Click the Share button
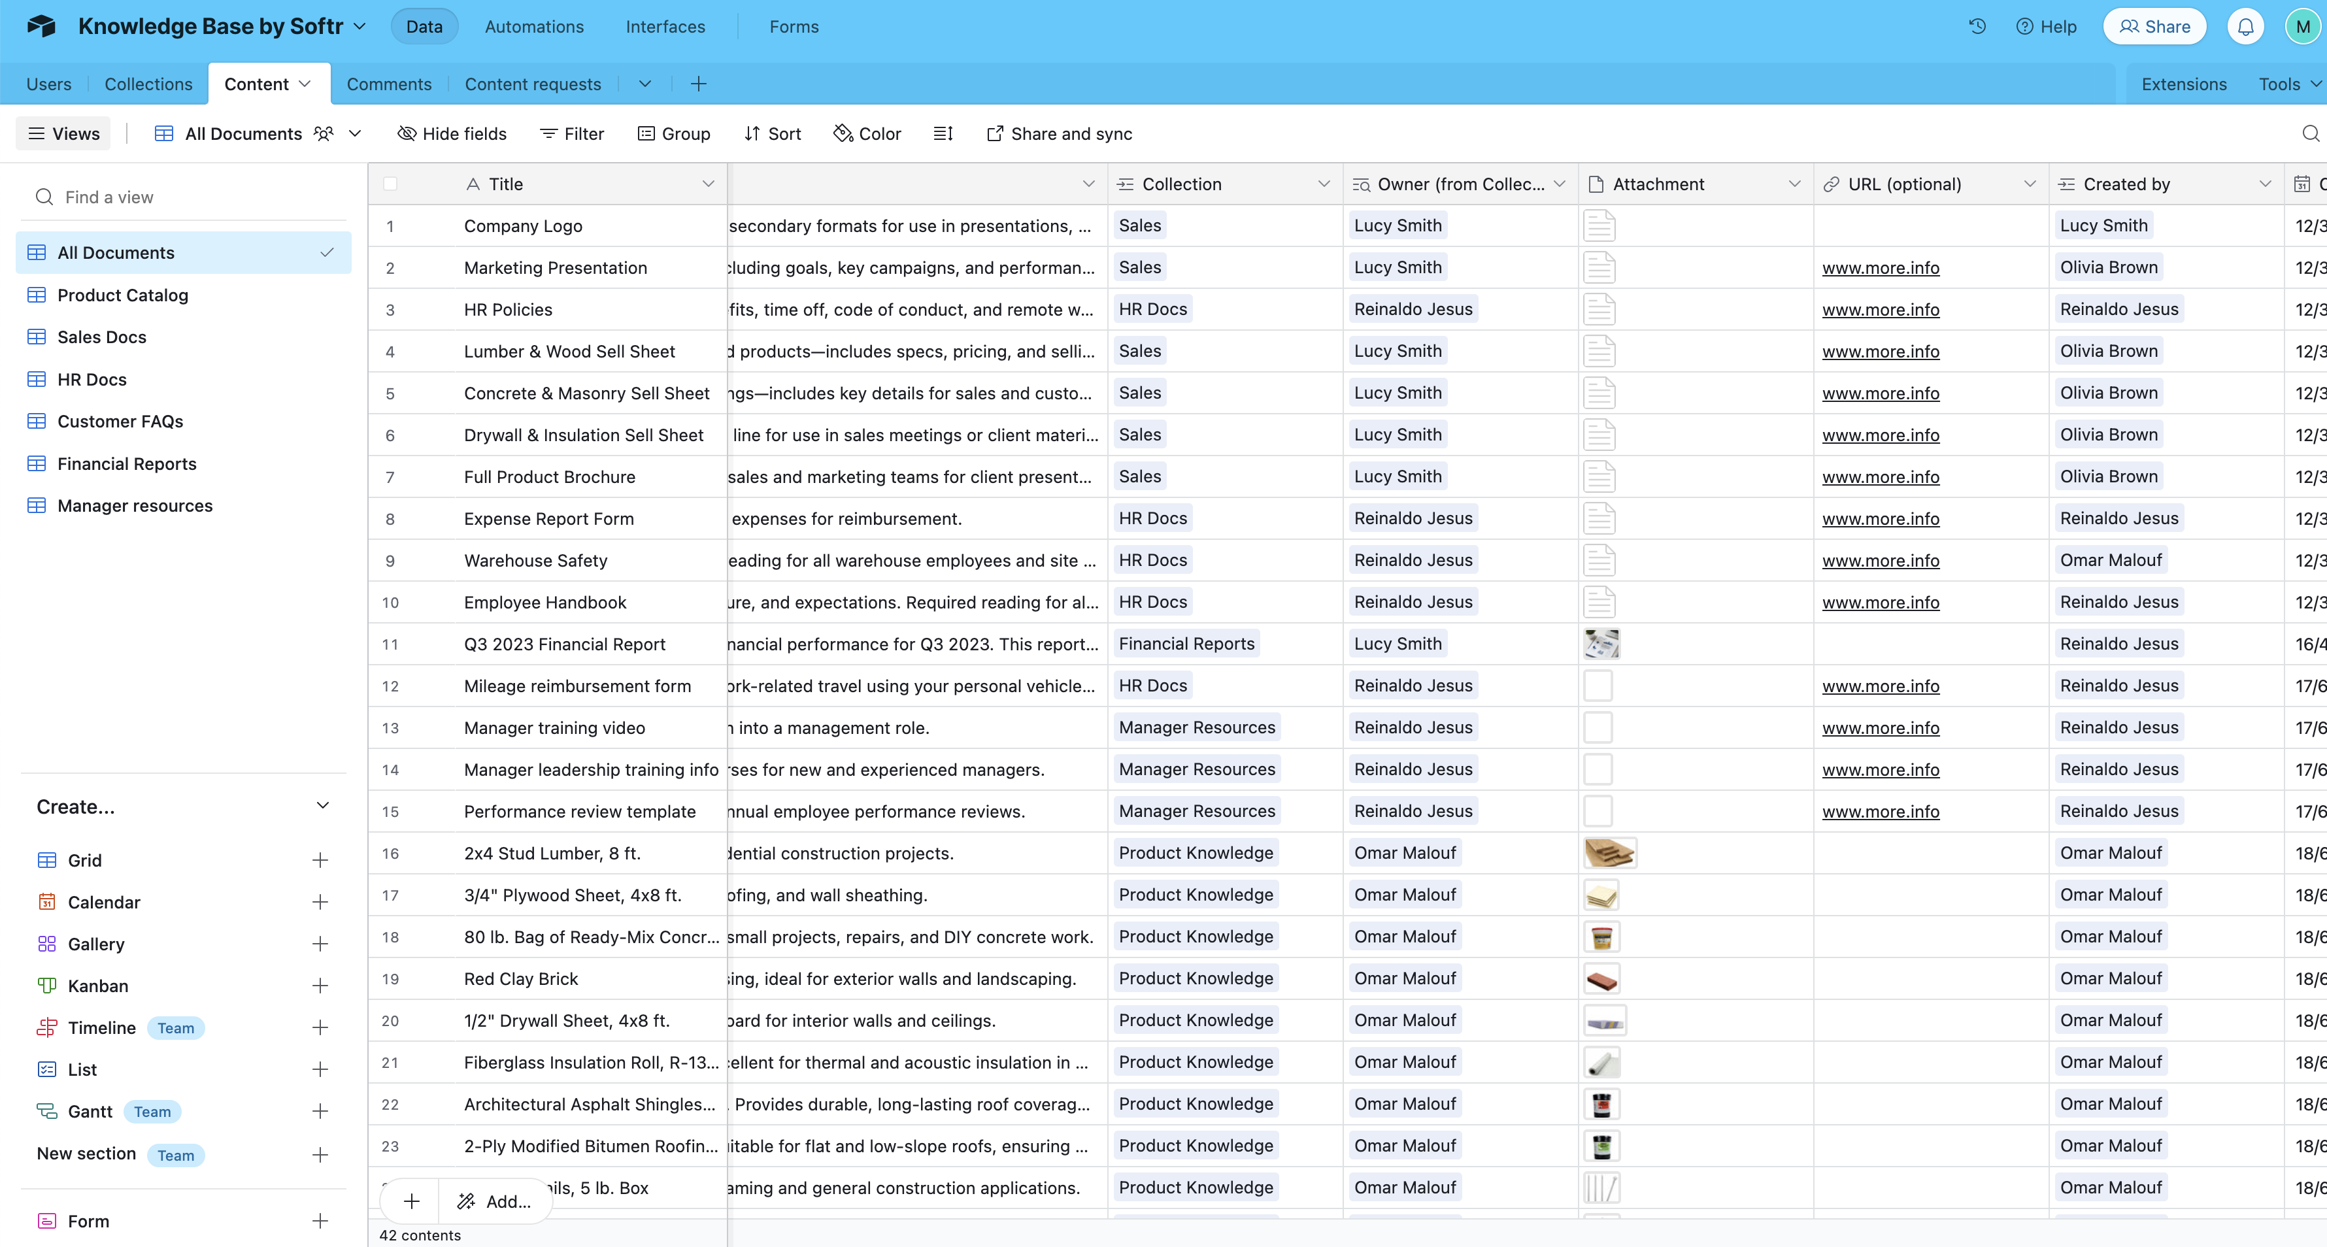Viewport: 2327px width, 1247px height. tap(2154, 26)
